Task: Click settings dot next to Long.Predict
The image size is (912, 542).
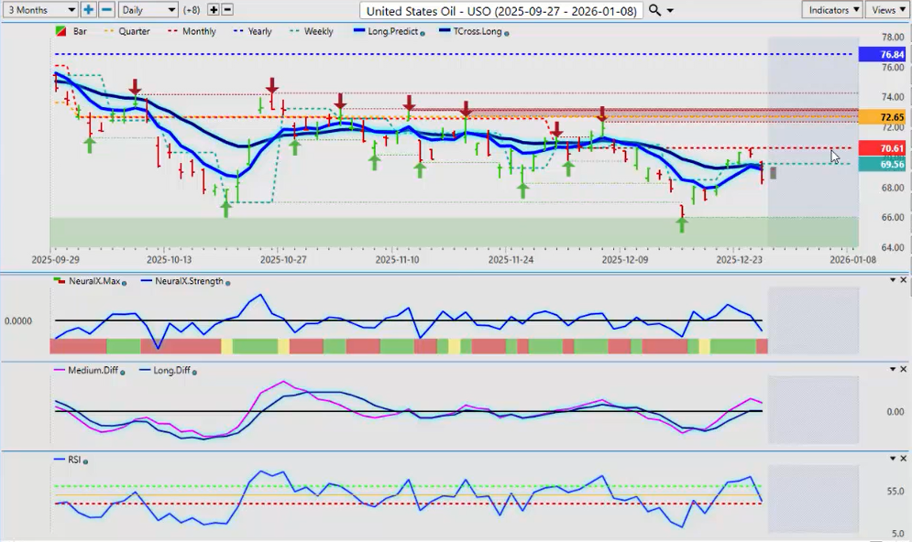Action: [423, 32]
